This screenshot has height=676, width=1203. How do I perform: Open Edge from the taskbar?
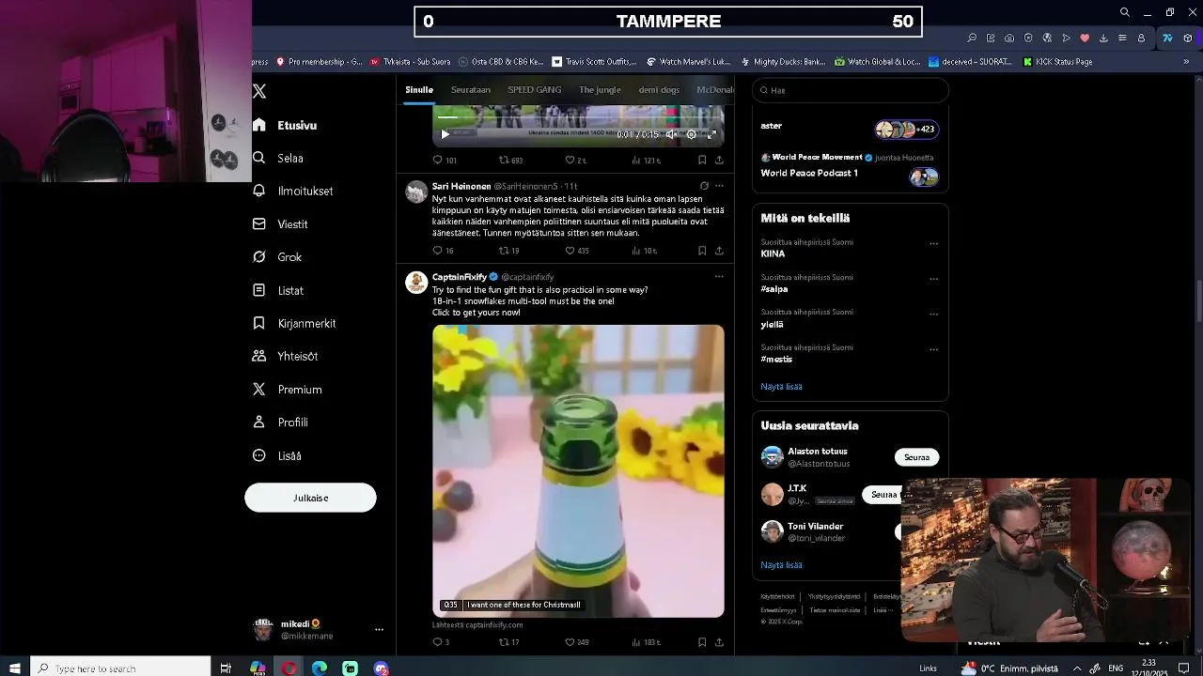pyautogui.click(x=320, y=668)
